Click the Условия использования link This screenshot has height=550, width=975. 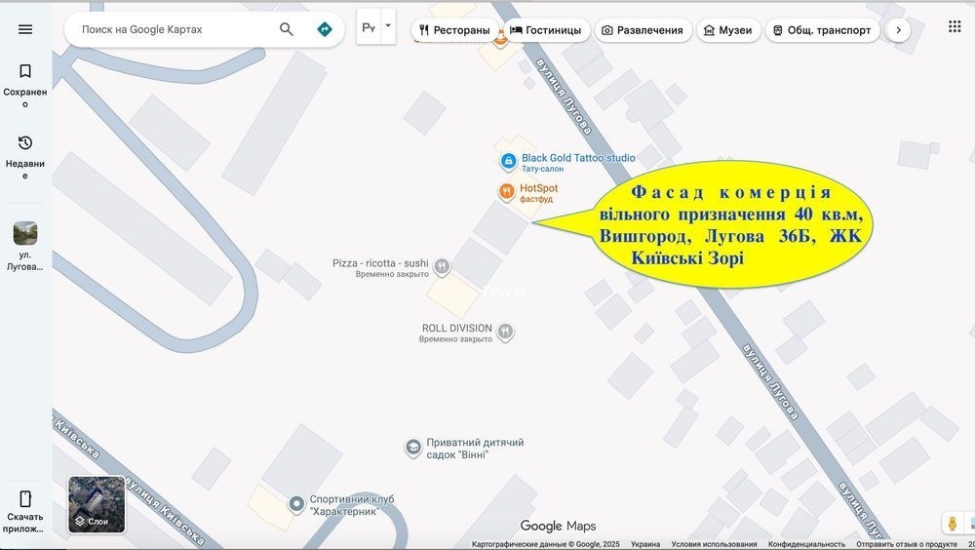pyautogui.click(x=714, y=544)
